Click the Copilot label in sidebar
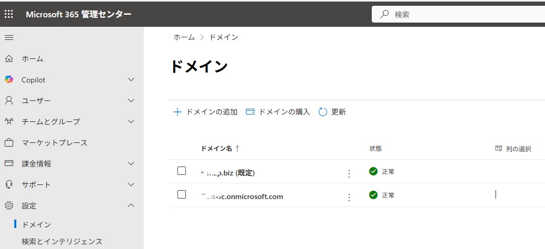Image resolution: width=545 pixels, height=249 pixels. tap(33, 80)
